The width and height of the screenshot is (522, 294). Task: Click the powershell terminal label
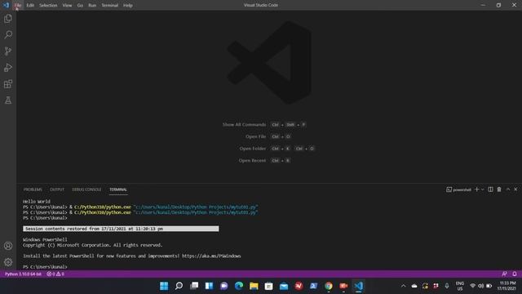point(458,189)
